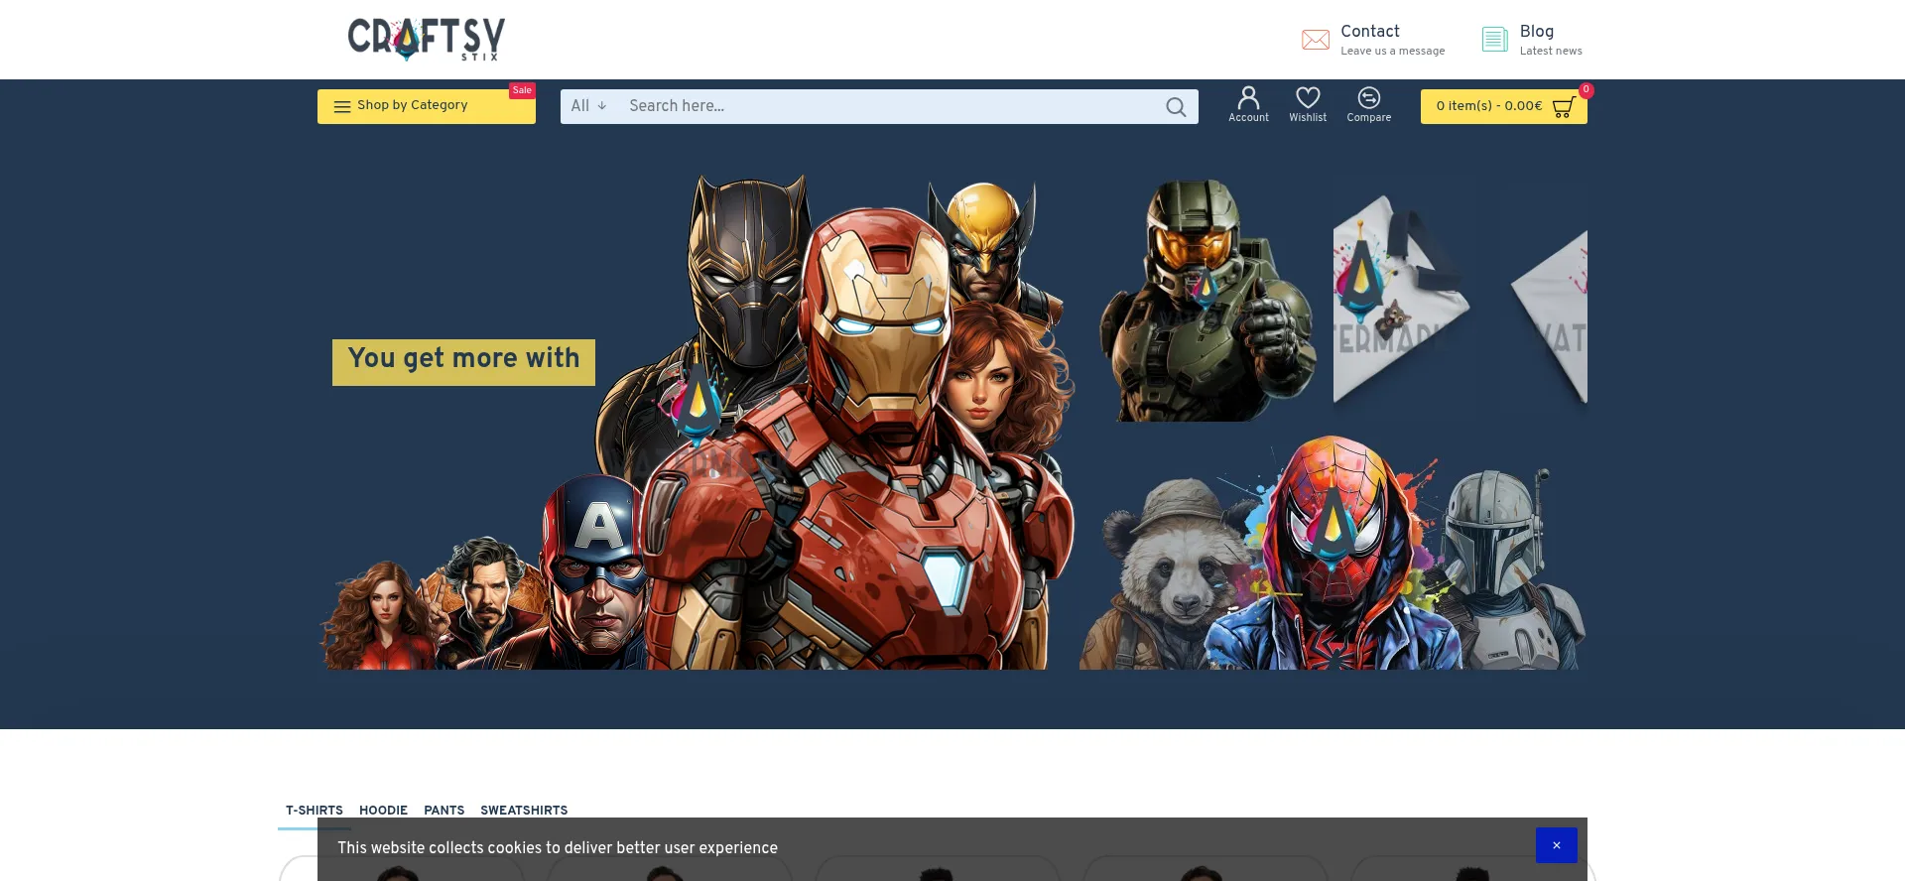Click the Spider-Man and panda banner image
The width and height of the screenshot is (1905, 881).
click(1333, 553)
